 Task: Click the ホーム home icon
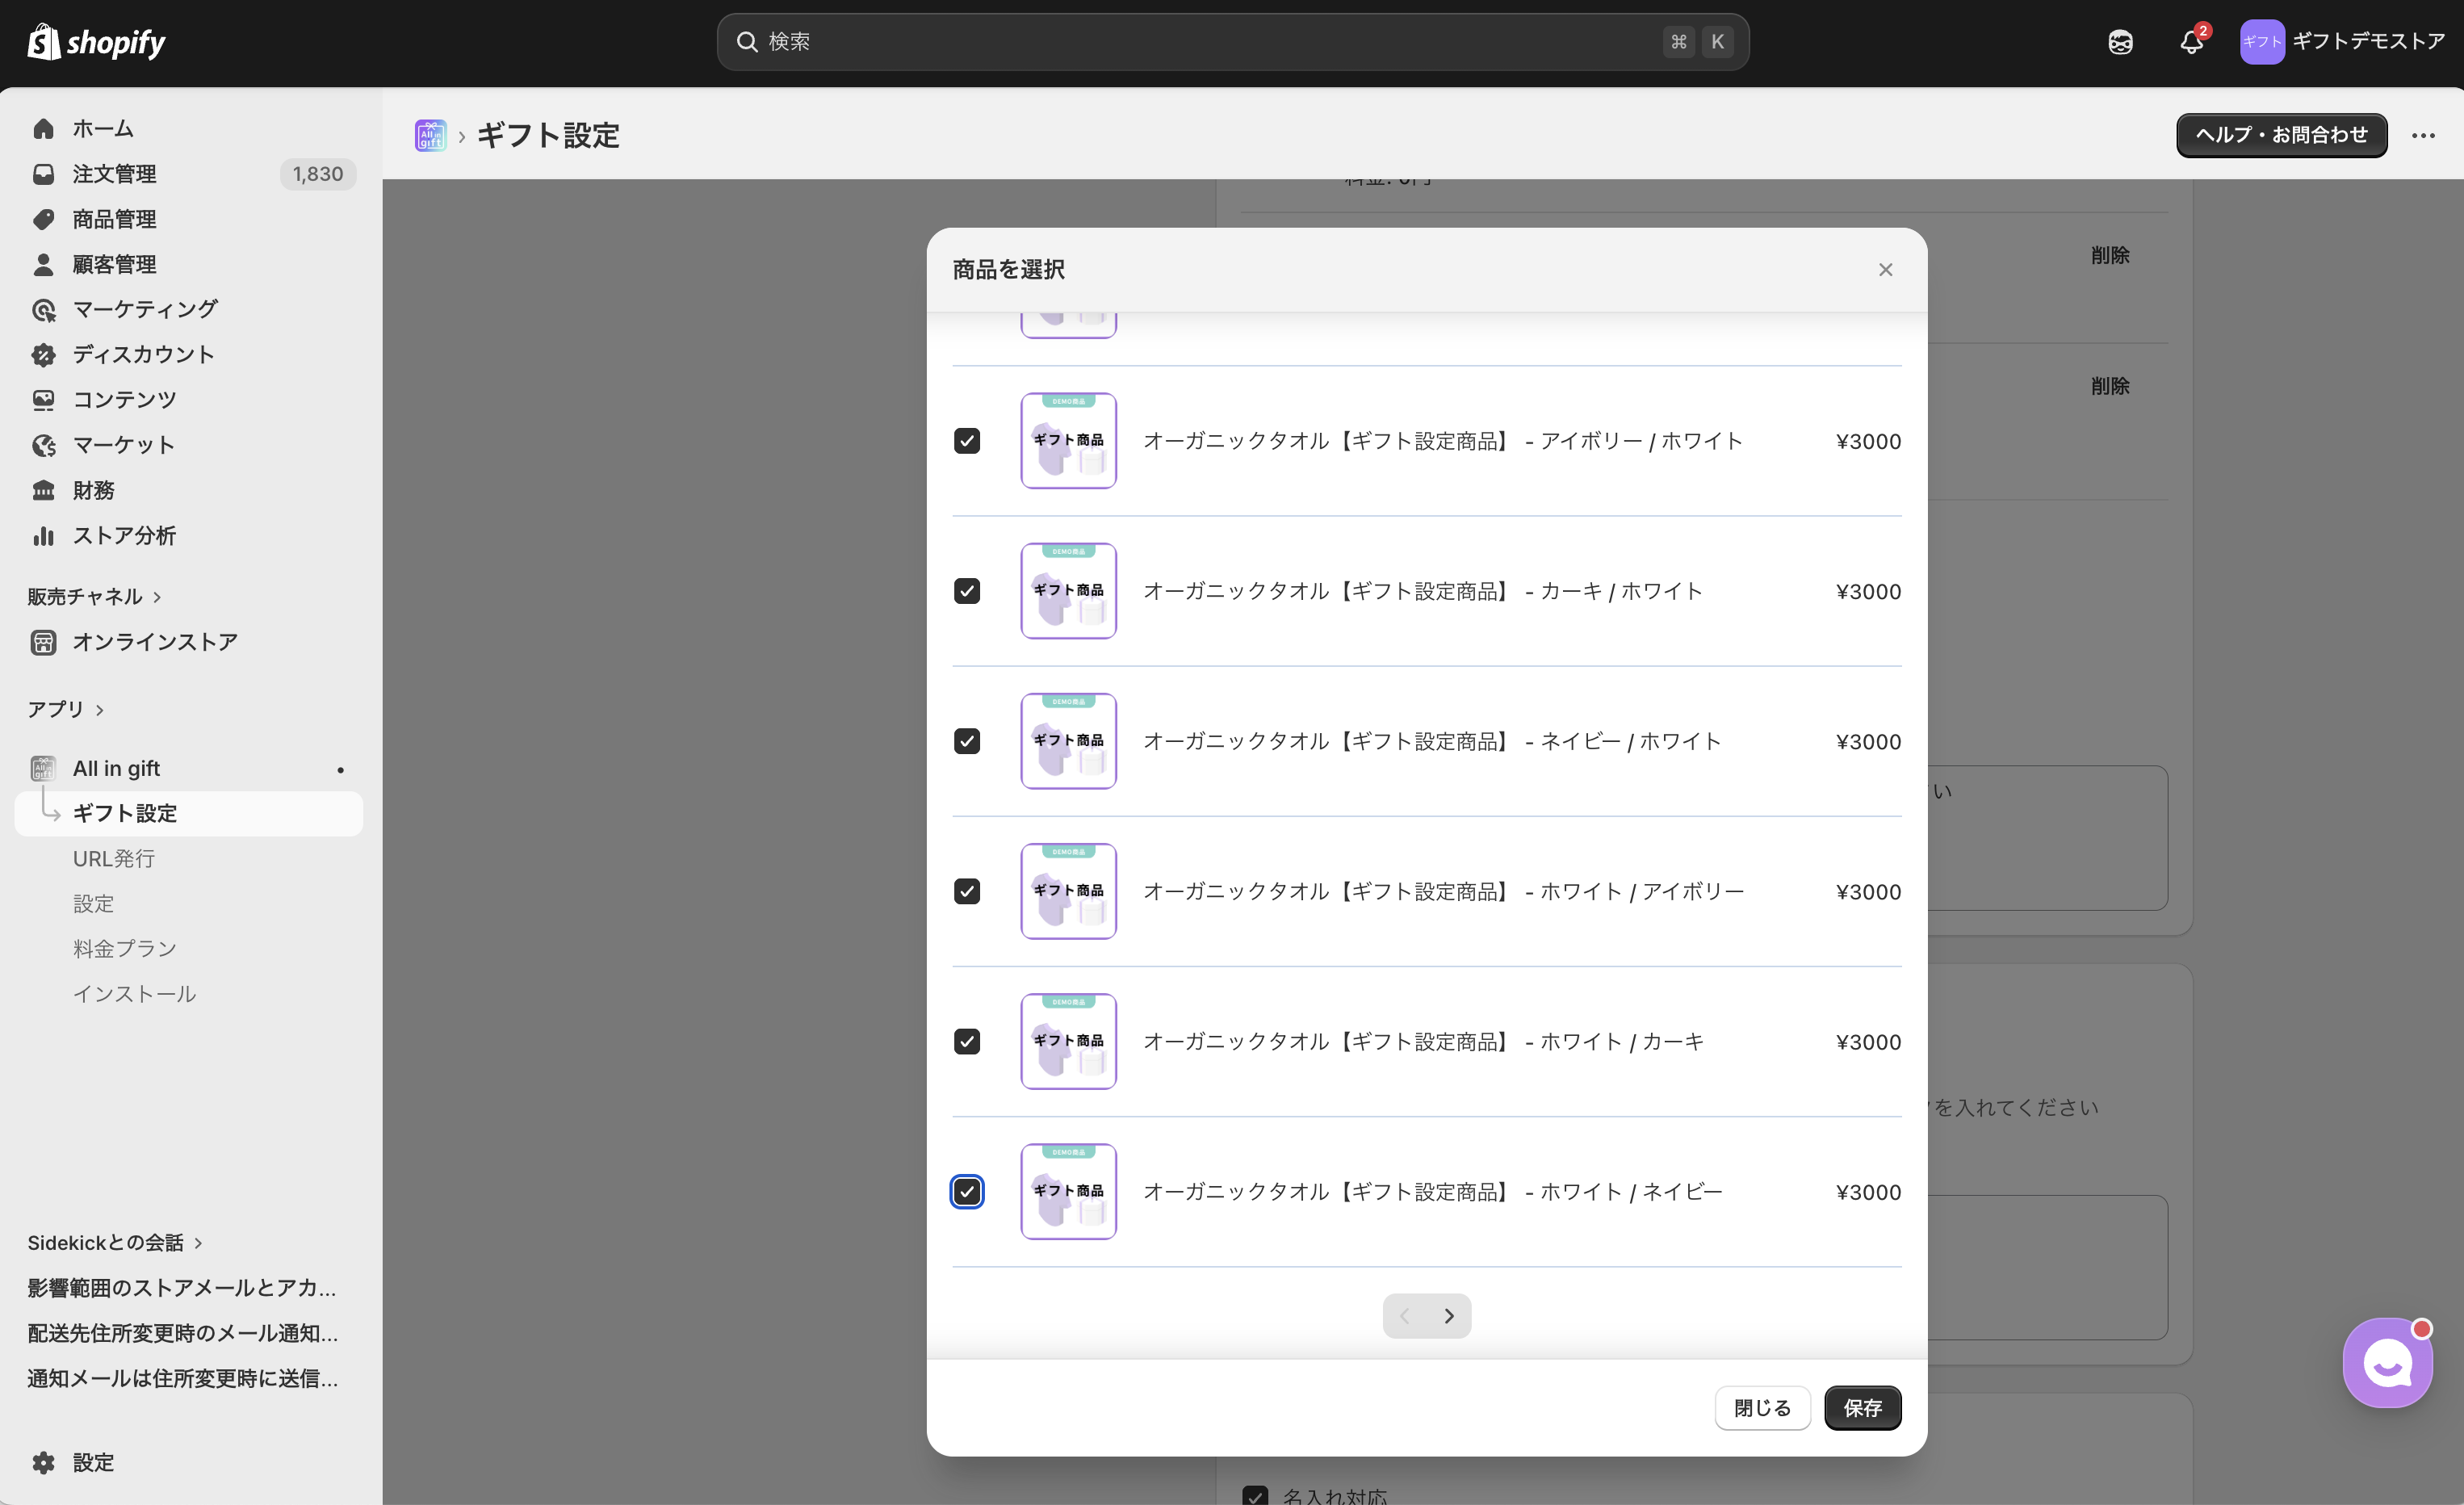point(44,129)
